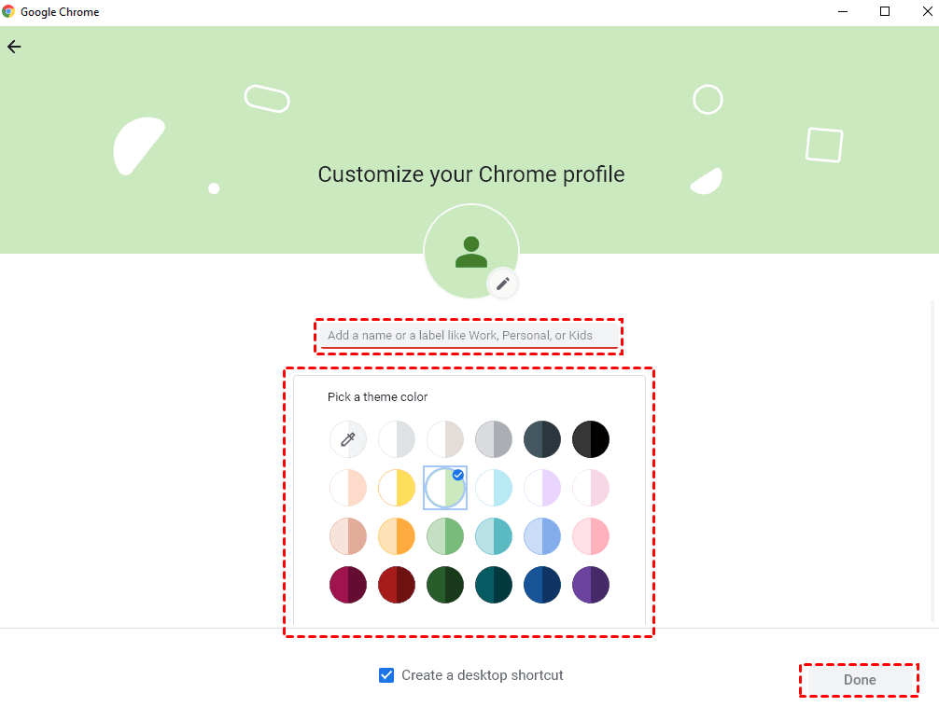Image resolution: width=939 pixels, height=707 pixels.
Task: Select the dark purple theme color
Action: [591, 585]
